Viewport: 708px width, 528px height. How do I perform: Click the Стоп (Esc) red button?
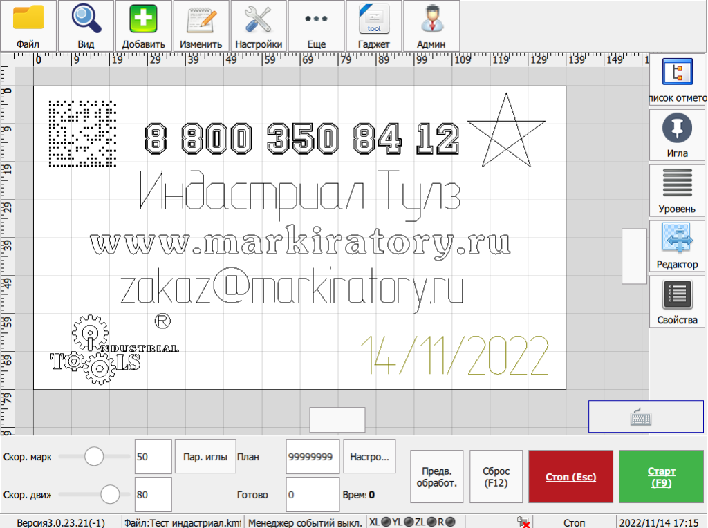pos(570,477)
